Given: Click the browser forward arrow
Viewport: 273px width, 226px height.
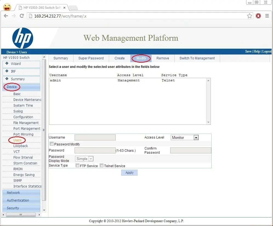Looking at the screenshot, I should click(x=14, y=16).
